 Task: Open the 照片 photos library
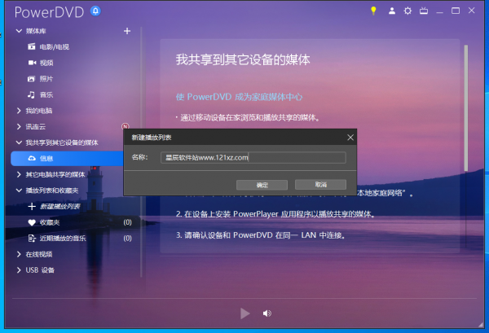point(46,78)
